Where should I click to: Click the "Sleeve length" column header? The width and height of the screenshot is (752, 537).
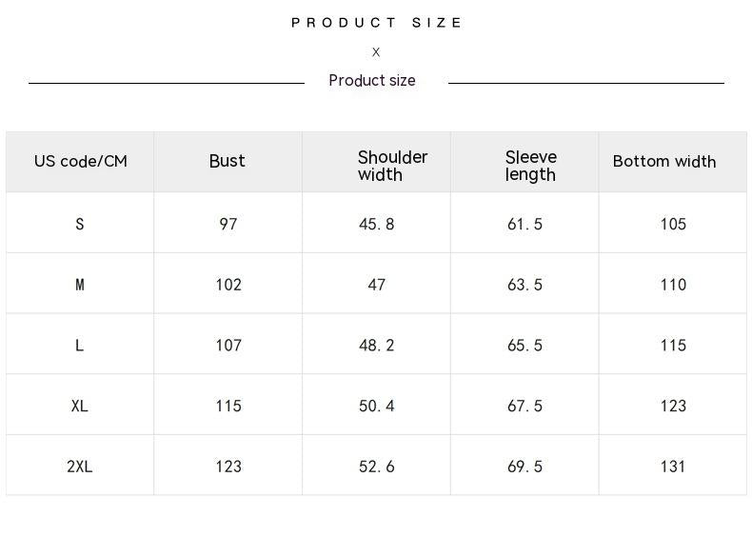pos(530,166)
